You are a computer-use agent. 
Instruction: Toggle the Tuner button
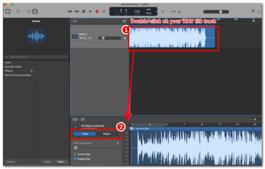pos(162,11)
